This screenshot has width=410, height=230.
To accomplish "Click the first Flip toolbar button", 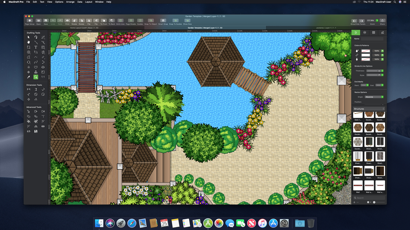I will [x=89, y=22].
